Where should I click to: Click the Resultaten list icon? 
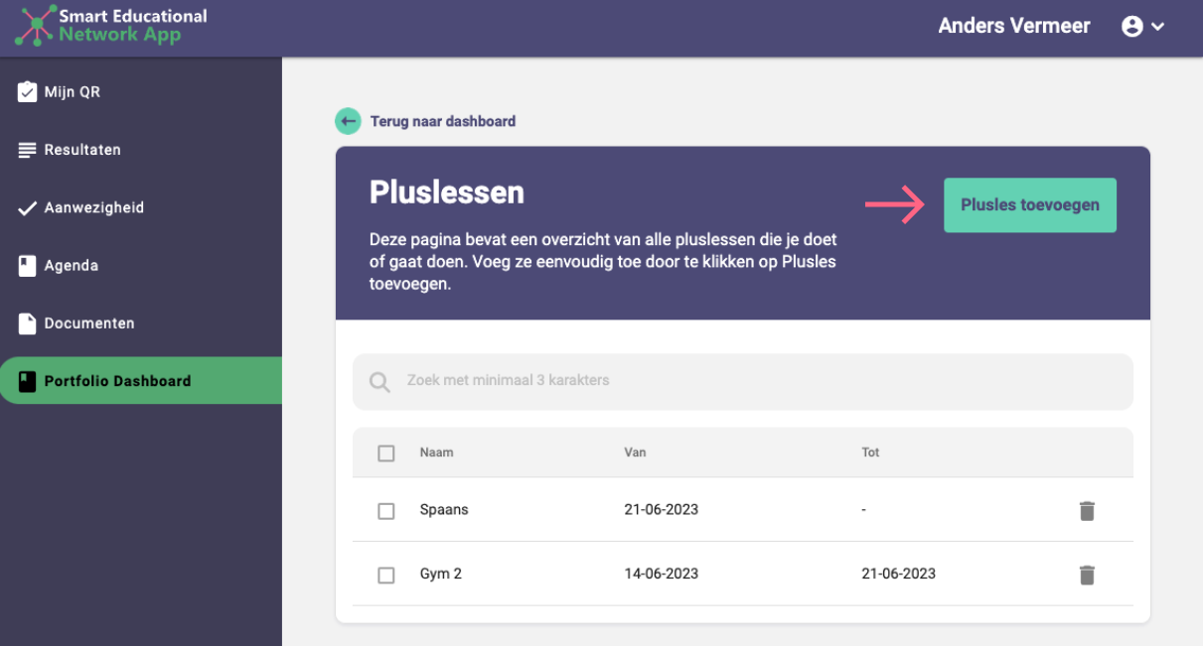[28, 150]
